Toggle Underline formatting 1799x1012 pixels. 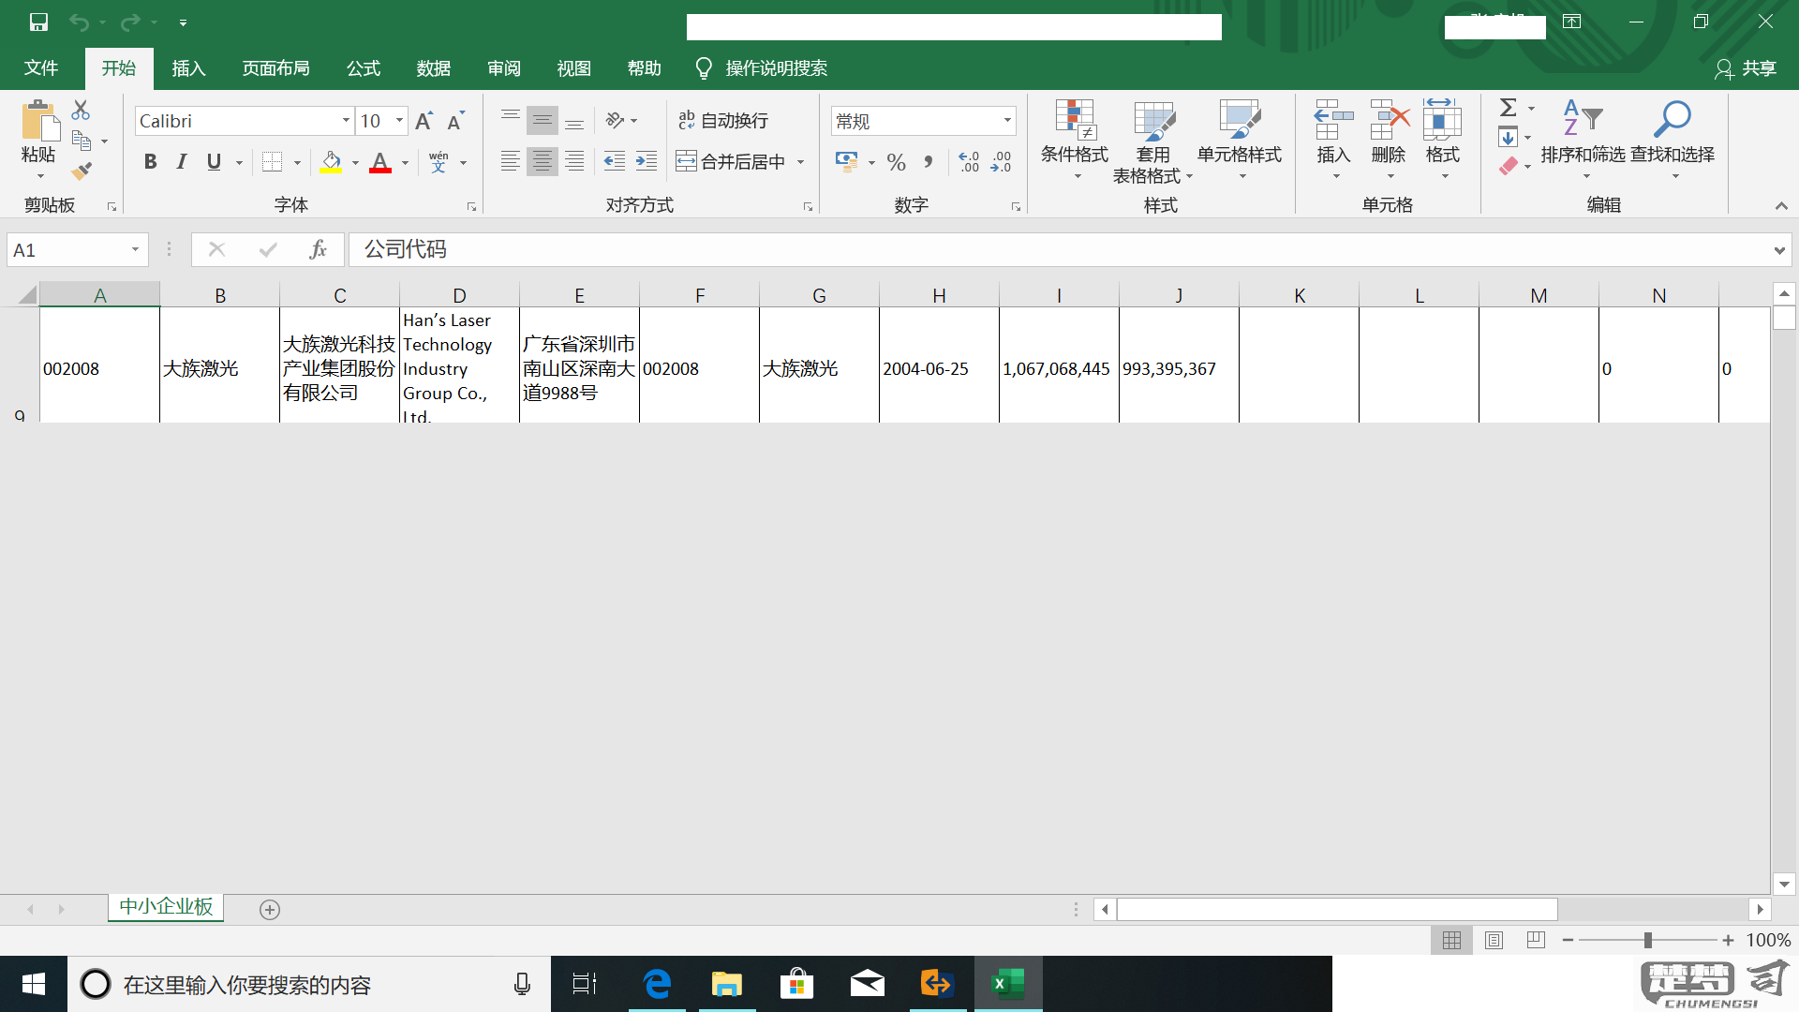[214, 162]
